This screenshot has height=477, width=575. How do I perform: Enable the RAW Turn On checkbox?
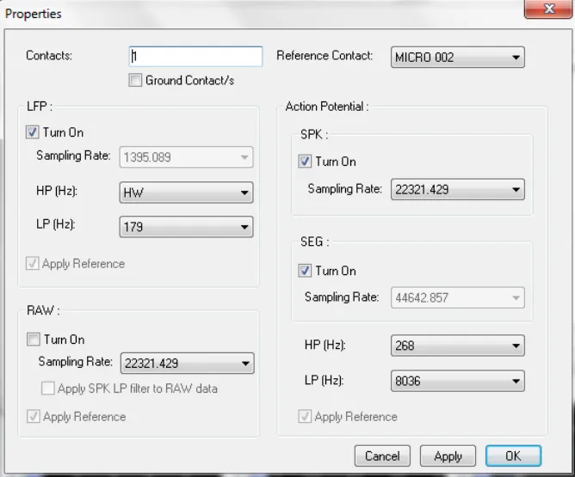coord(34,339)
